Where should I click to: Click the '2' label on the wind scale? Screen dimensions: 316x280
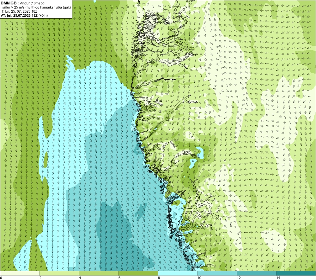pyautogui.click(x=40, y=278)
